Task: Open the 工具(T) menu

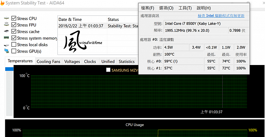Action: click(x=185, y=8)
